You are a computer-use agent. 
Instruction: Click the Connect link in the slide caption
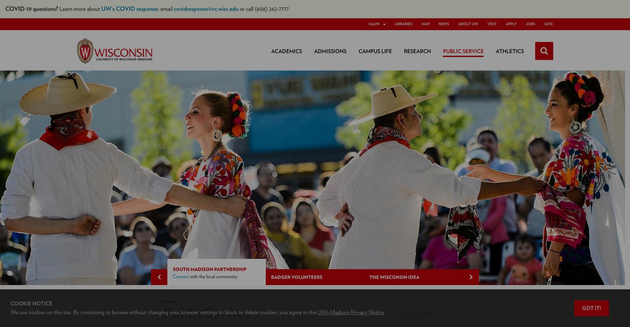tap(181, 277)
